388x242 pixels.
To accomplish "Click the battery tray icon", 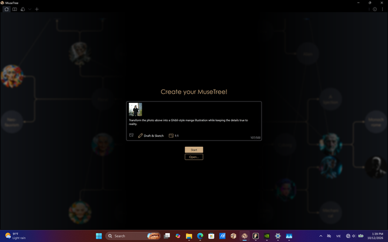I will click(x=361, y=236).
